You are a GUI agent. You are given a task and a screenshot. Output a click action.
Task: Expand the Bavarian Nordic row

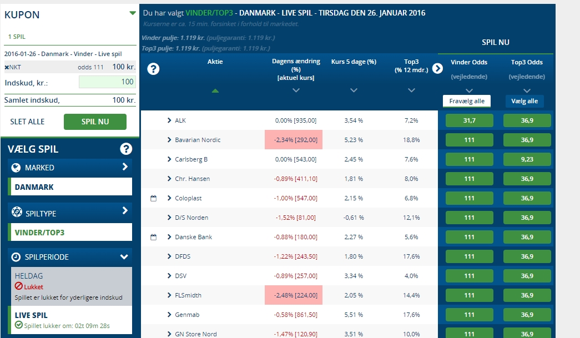(x=169, y=140)
